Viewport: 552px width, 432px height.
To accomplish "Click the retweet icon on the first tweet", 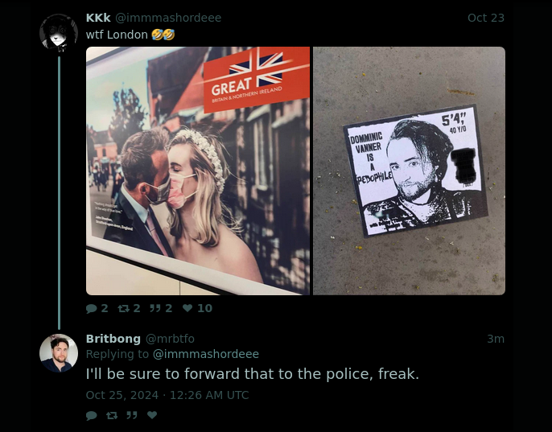I will (124, 308).
